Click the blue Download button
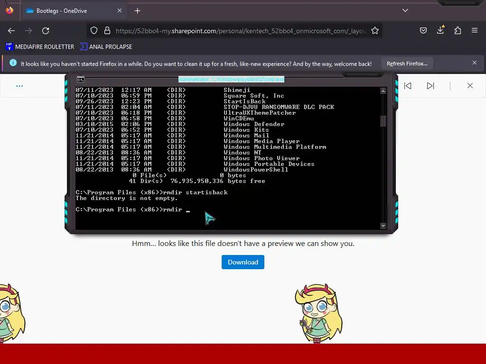The height and width of the screenshot is (364, 486). point(243,262)
